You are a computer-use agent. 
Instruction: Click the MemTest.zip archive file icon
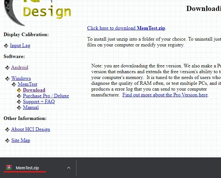9,168
